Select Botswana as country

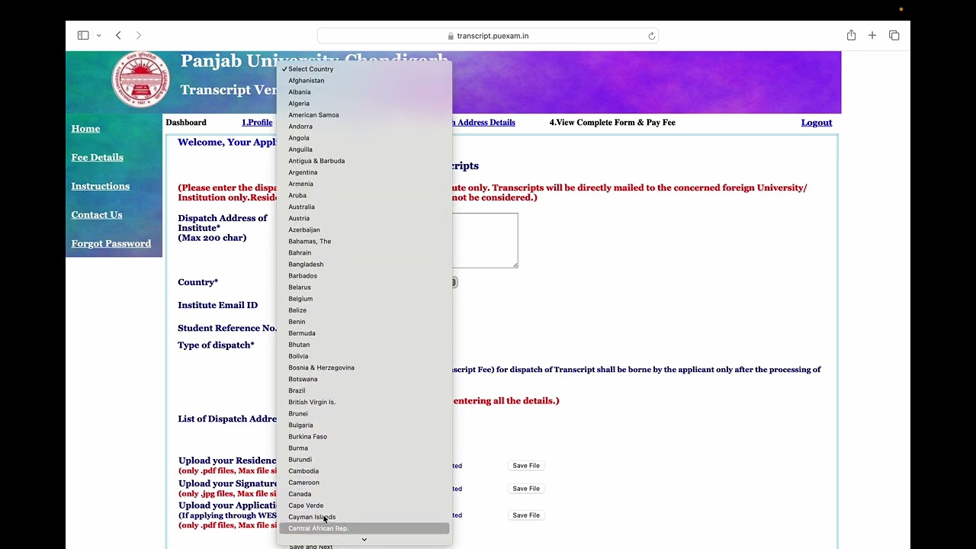coord(364,379)
